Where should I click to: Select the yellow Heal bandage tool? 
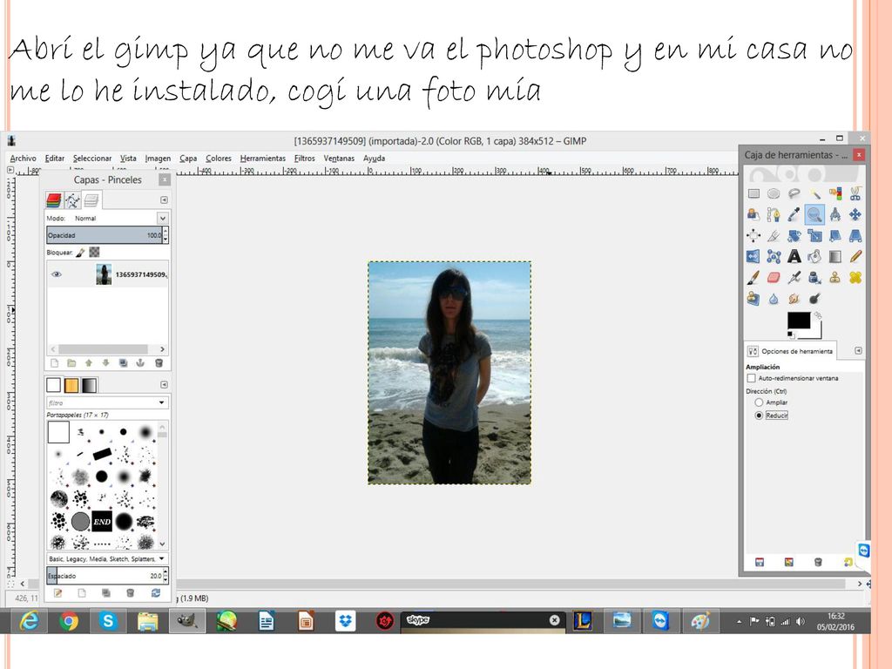click(x=855, y=278)
